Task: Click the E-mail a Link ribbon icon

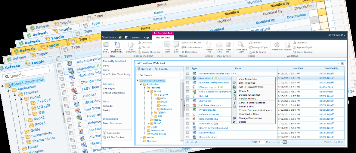Action: pyautogui.click(x=220, y=45)
